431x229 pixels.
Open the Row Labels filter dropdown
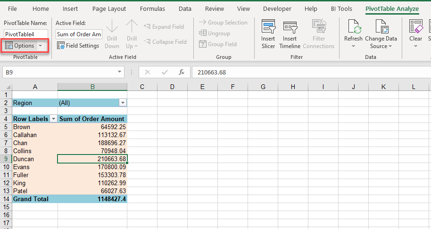pos(53,119)
